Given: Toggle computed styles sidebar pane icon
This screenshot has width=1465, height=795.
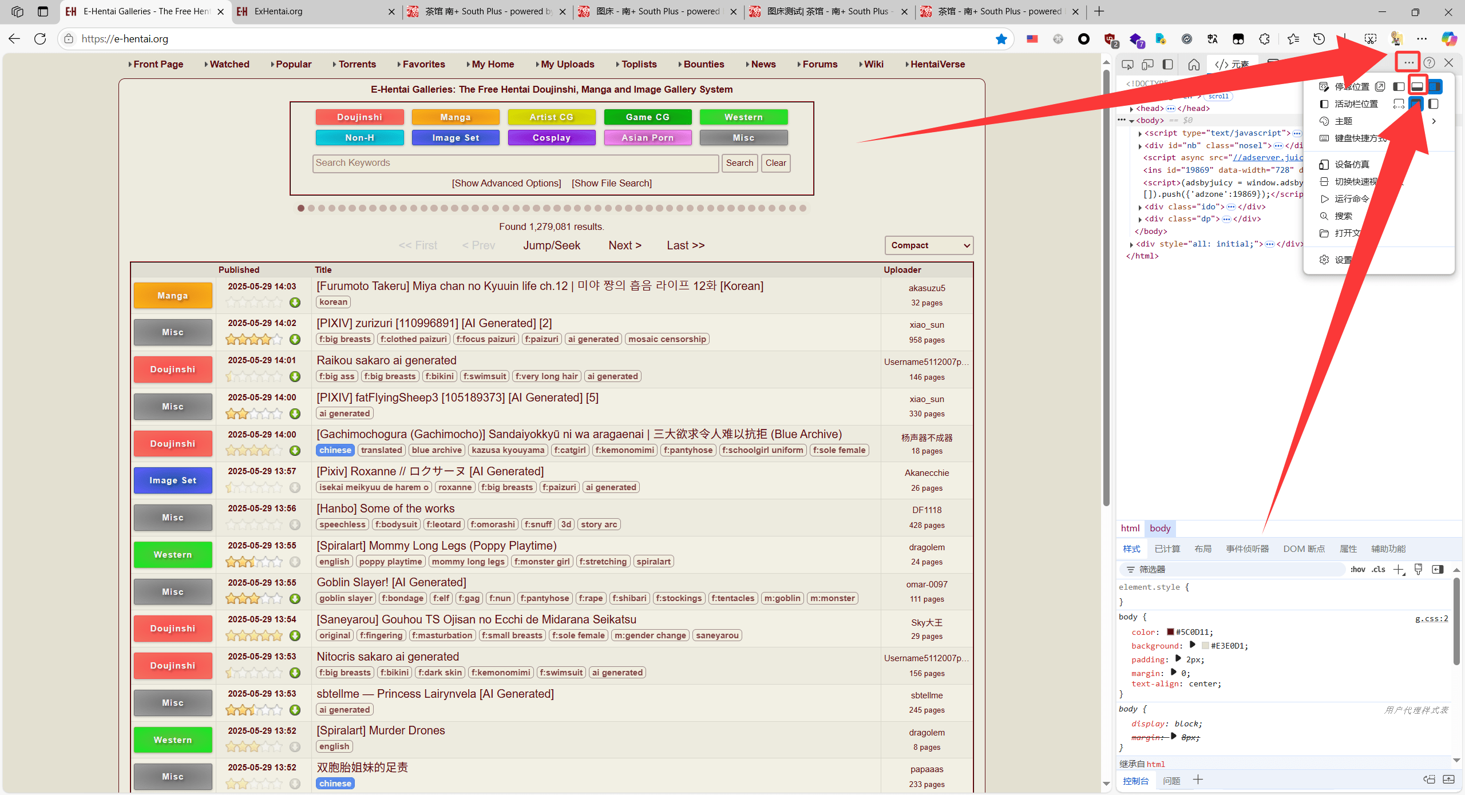Looking at the screenshot, I should (1438, 570).
